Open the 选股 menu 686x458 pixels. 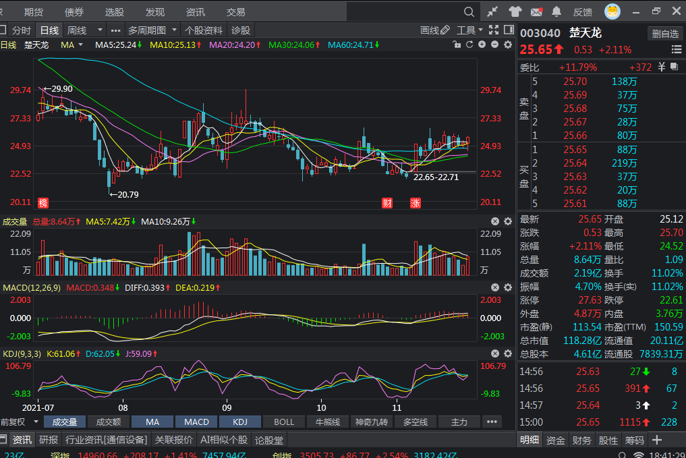pyautogui.click(x=115, y=12)
